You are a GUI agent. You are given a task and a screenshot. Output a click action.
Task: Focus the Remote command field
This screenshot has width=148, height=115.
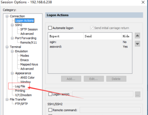click(x=110, y=110)
